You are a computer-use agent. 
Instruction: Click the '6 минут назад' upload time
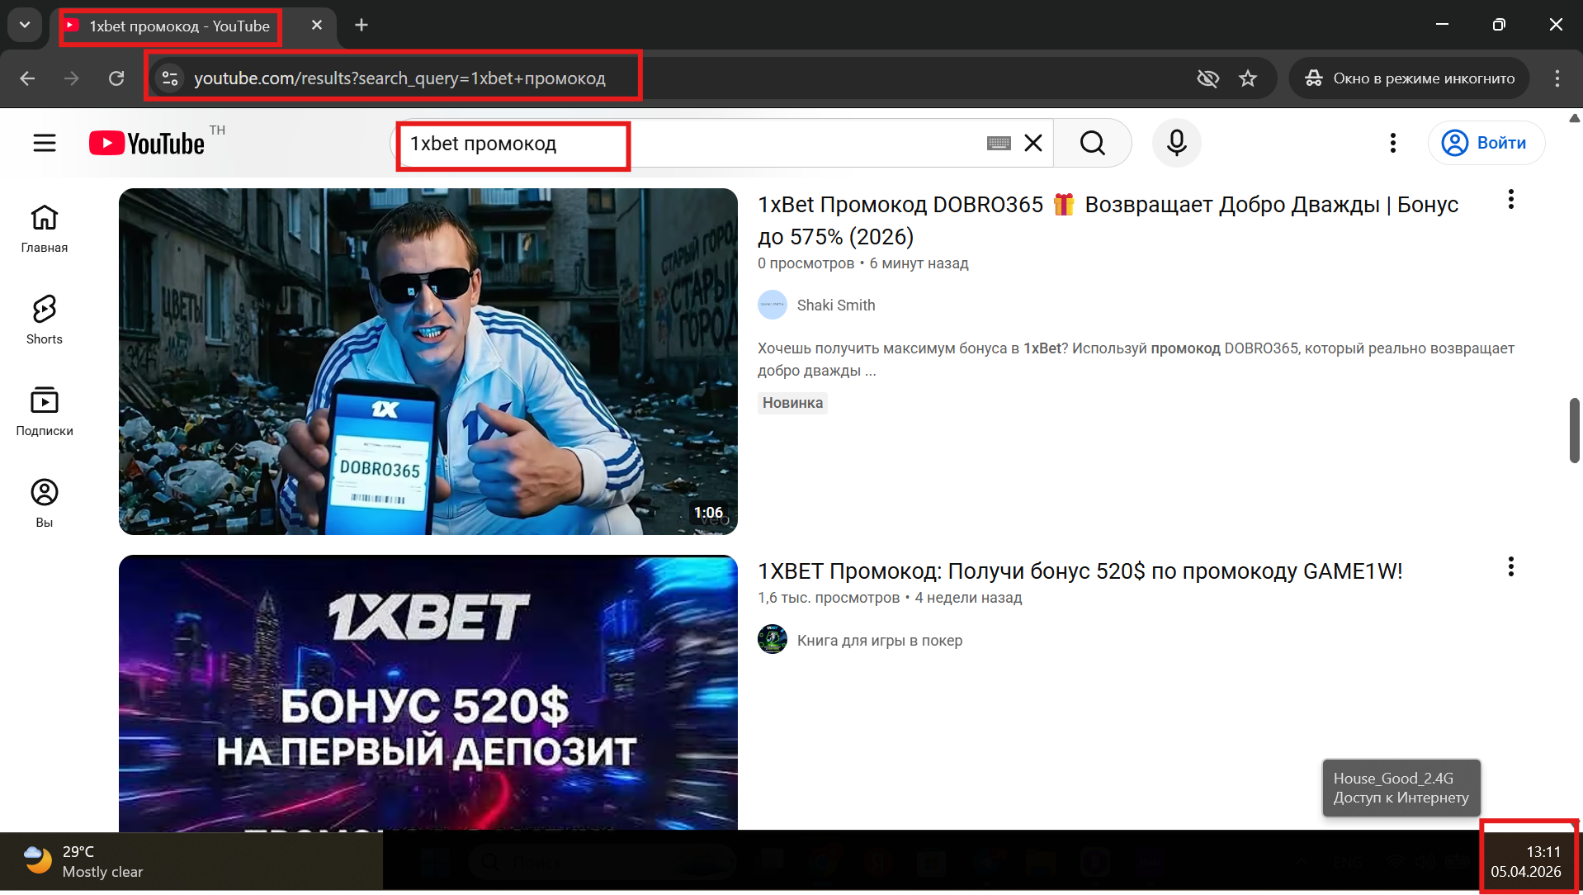point(919,263)
